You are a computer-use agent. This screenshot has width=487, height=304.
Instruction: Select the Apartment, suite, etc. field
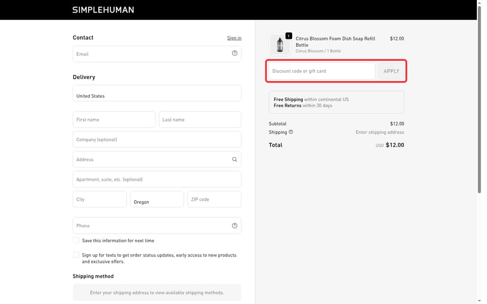point(157,179)
